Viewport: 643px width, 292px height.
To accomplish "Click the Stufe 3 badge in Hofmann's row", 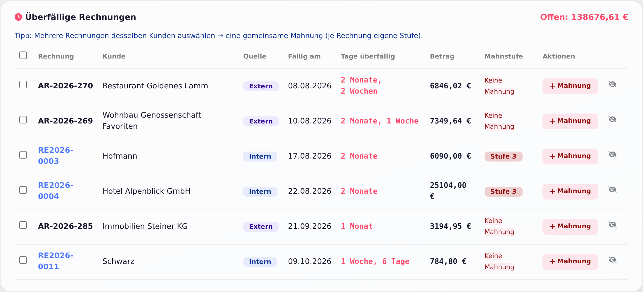I will [503, 157].
